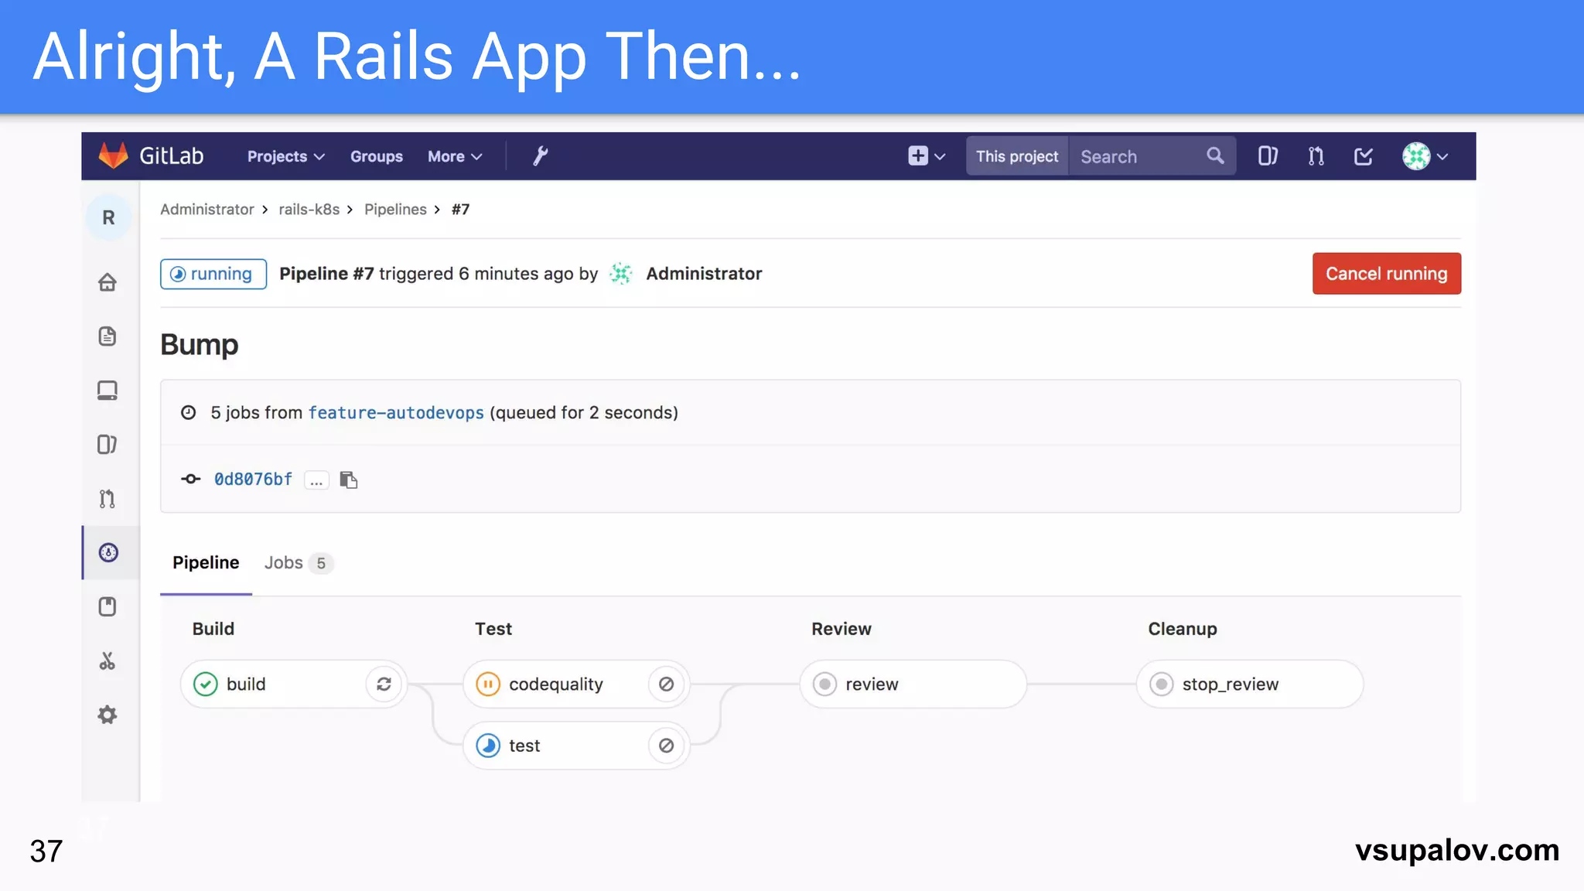Expand the More dropdown in the navbar
Screen dimensions: 1584x891
coord(455,156)
